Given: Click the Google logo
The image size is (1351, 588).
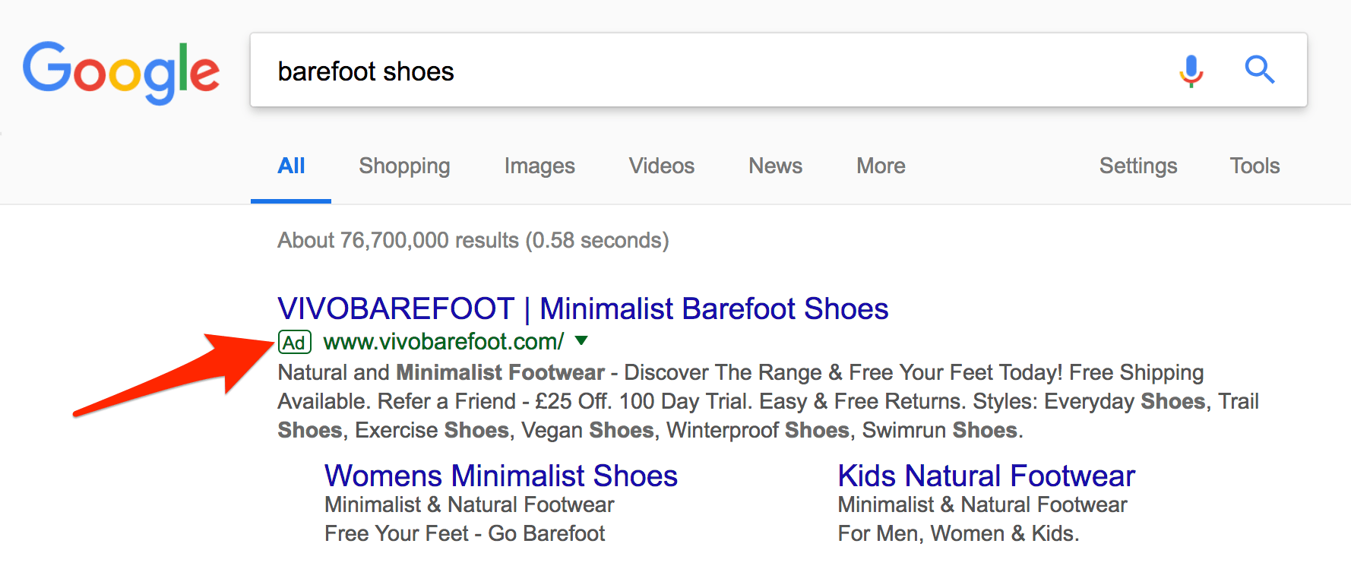Looking at the screenshot, I should click(122, 71).
